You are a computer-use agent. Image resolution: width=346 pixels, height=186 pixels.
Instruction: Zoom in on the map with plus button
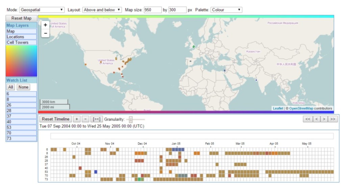coord(45,25)
